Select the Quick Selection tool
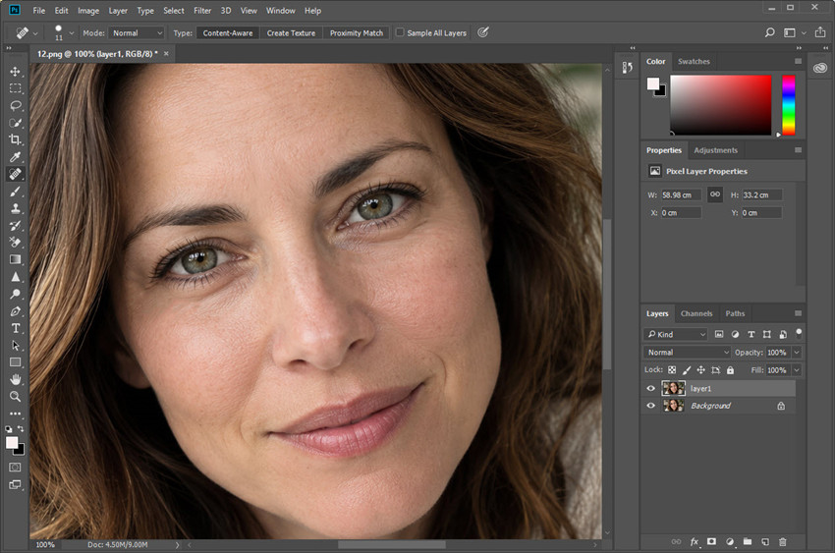Screen dimensions: 835x553 [x=15, y=123]
